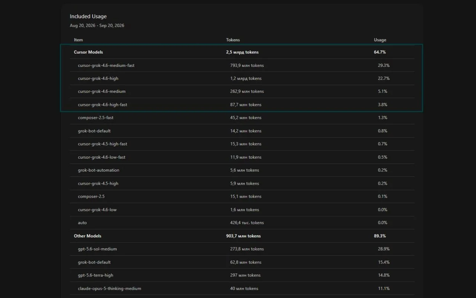Click the "87,7 млн tokens" cell

click(246, 105)
